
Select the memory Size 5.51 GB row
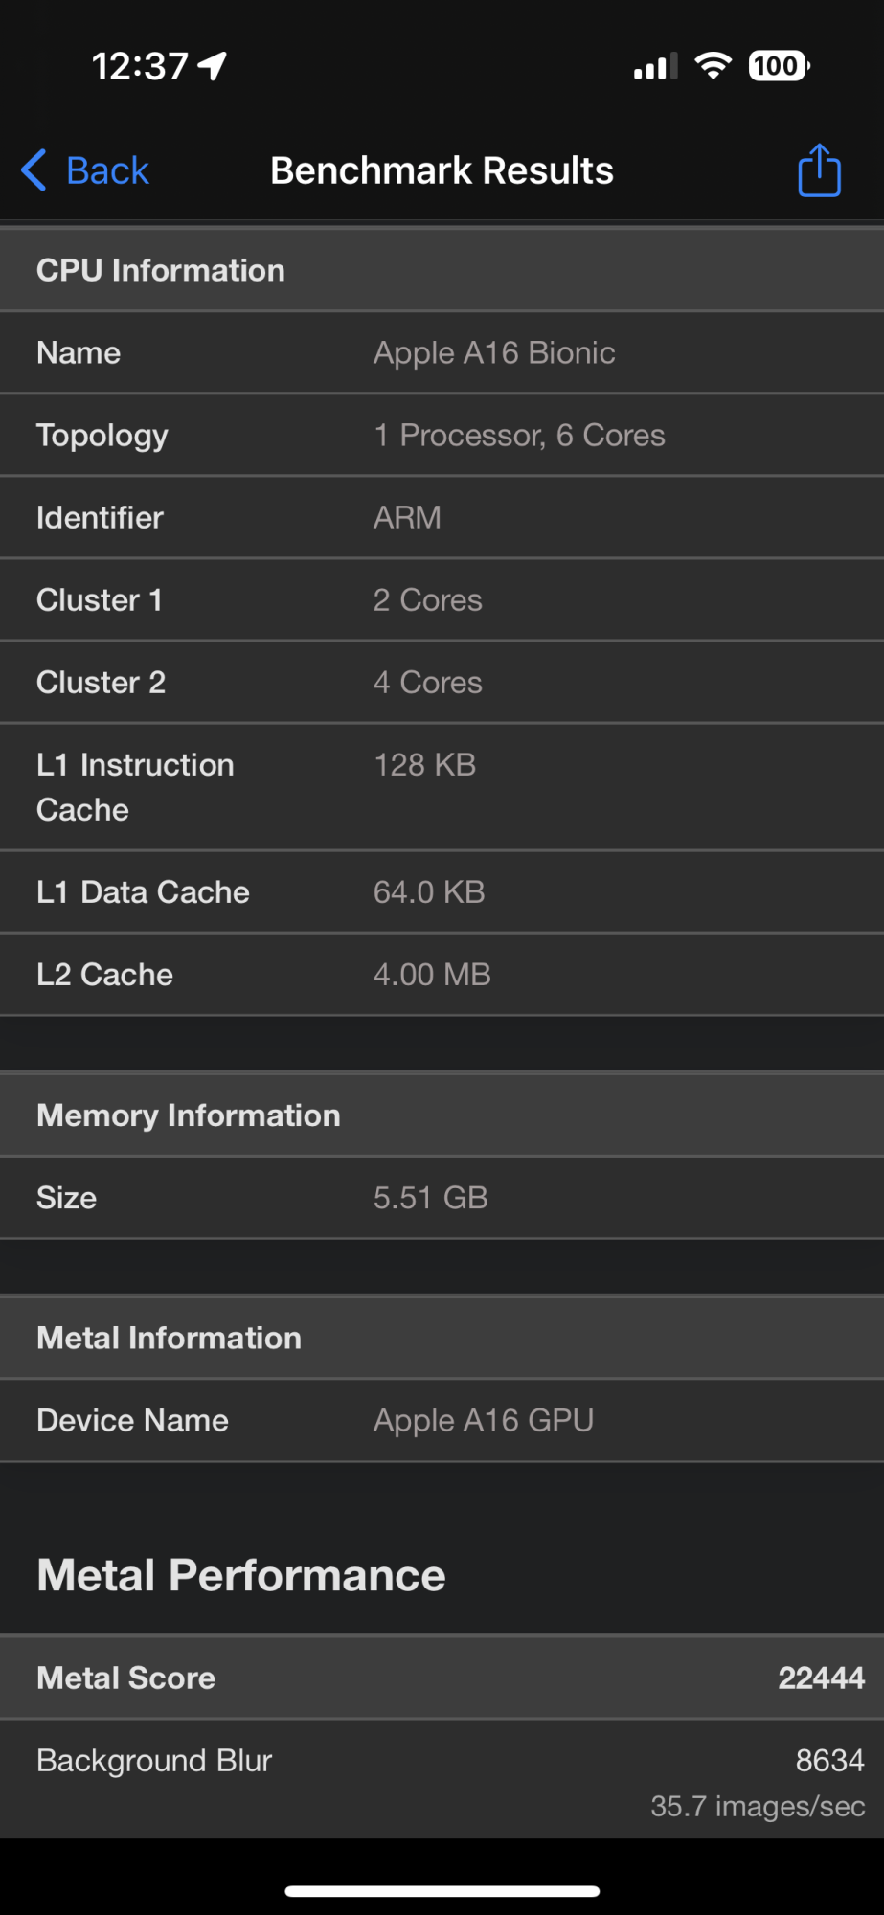pyautogui.click(x=442, y=1197)
